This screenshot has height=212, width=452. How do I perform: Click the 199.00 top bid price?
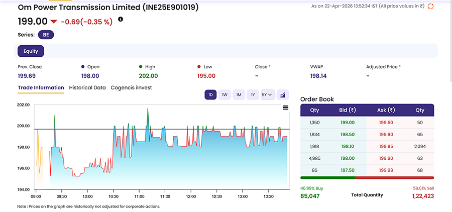click(x=349, y=122)
